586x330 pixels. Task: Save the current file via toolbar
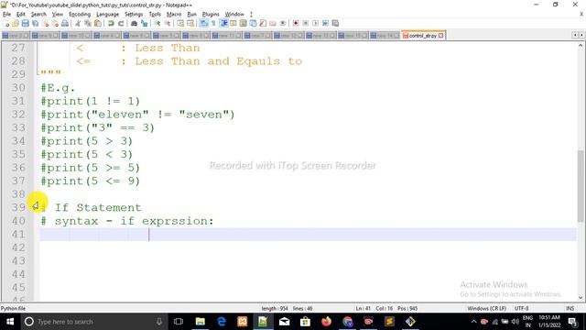click(x=25, y=24)
